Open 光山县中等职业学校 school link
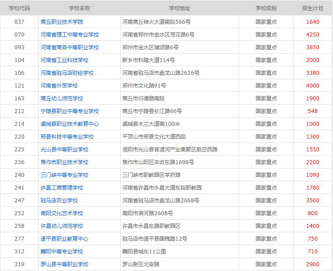333x271 pixels. coord(64,149)
